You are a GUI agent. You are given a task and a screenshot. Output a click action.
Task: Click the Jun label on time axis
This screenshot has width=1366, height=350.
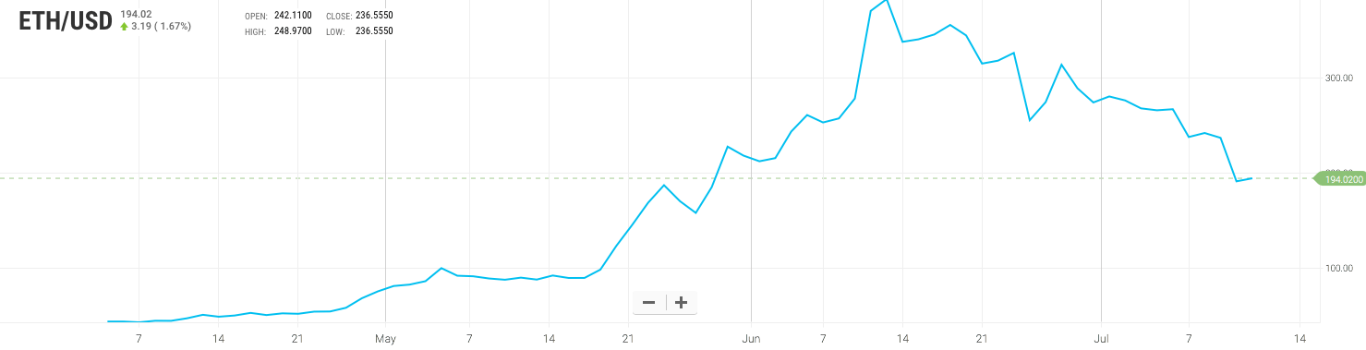(752, 339)
